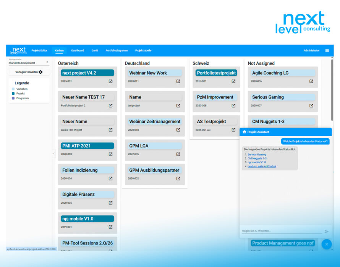Viewport: 340px width, 267px height.
Task: Click the Vorlagen verwalten button
Action: pos(29,72)
